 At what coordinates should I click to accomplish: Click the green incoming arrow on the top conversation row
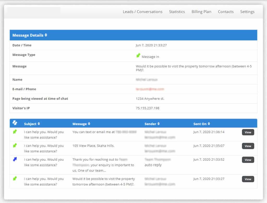click(x=15, y=132)
